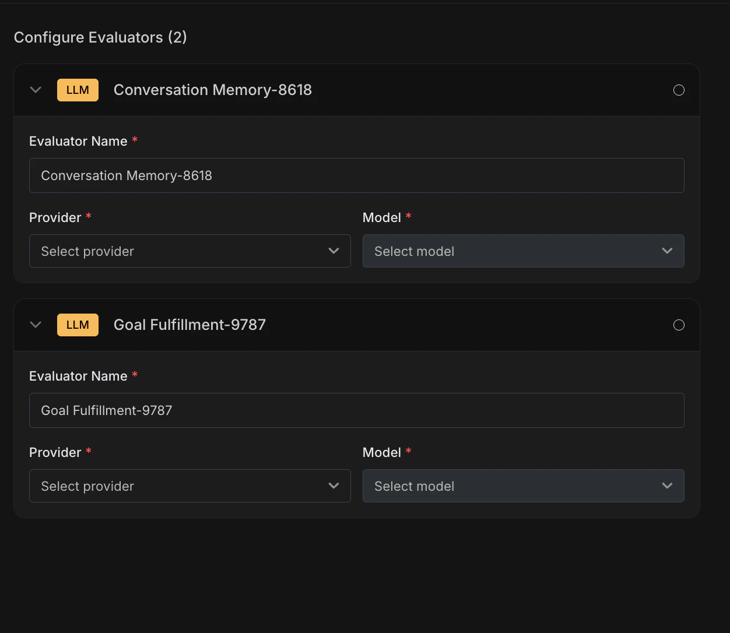Click the chevron icon on the first model dropdown
Screen dimensions: 730x633
click(667, 251)
